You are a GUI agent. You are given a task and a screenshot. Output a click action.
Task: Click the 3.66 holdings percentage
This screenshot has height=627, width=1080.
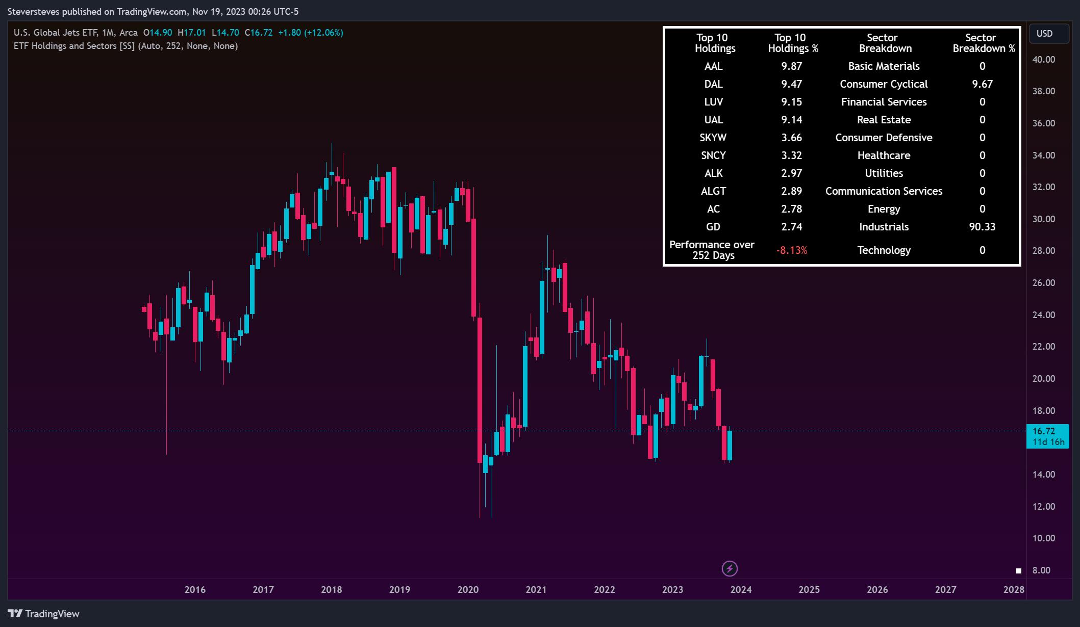(x=791, y=138)
